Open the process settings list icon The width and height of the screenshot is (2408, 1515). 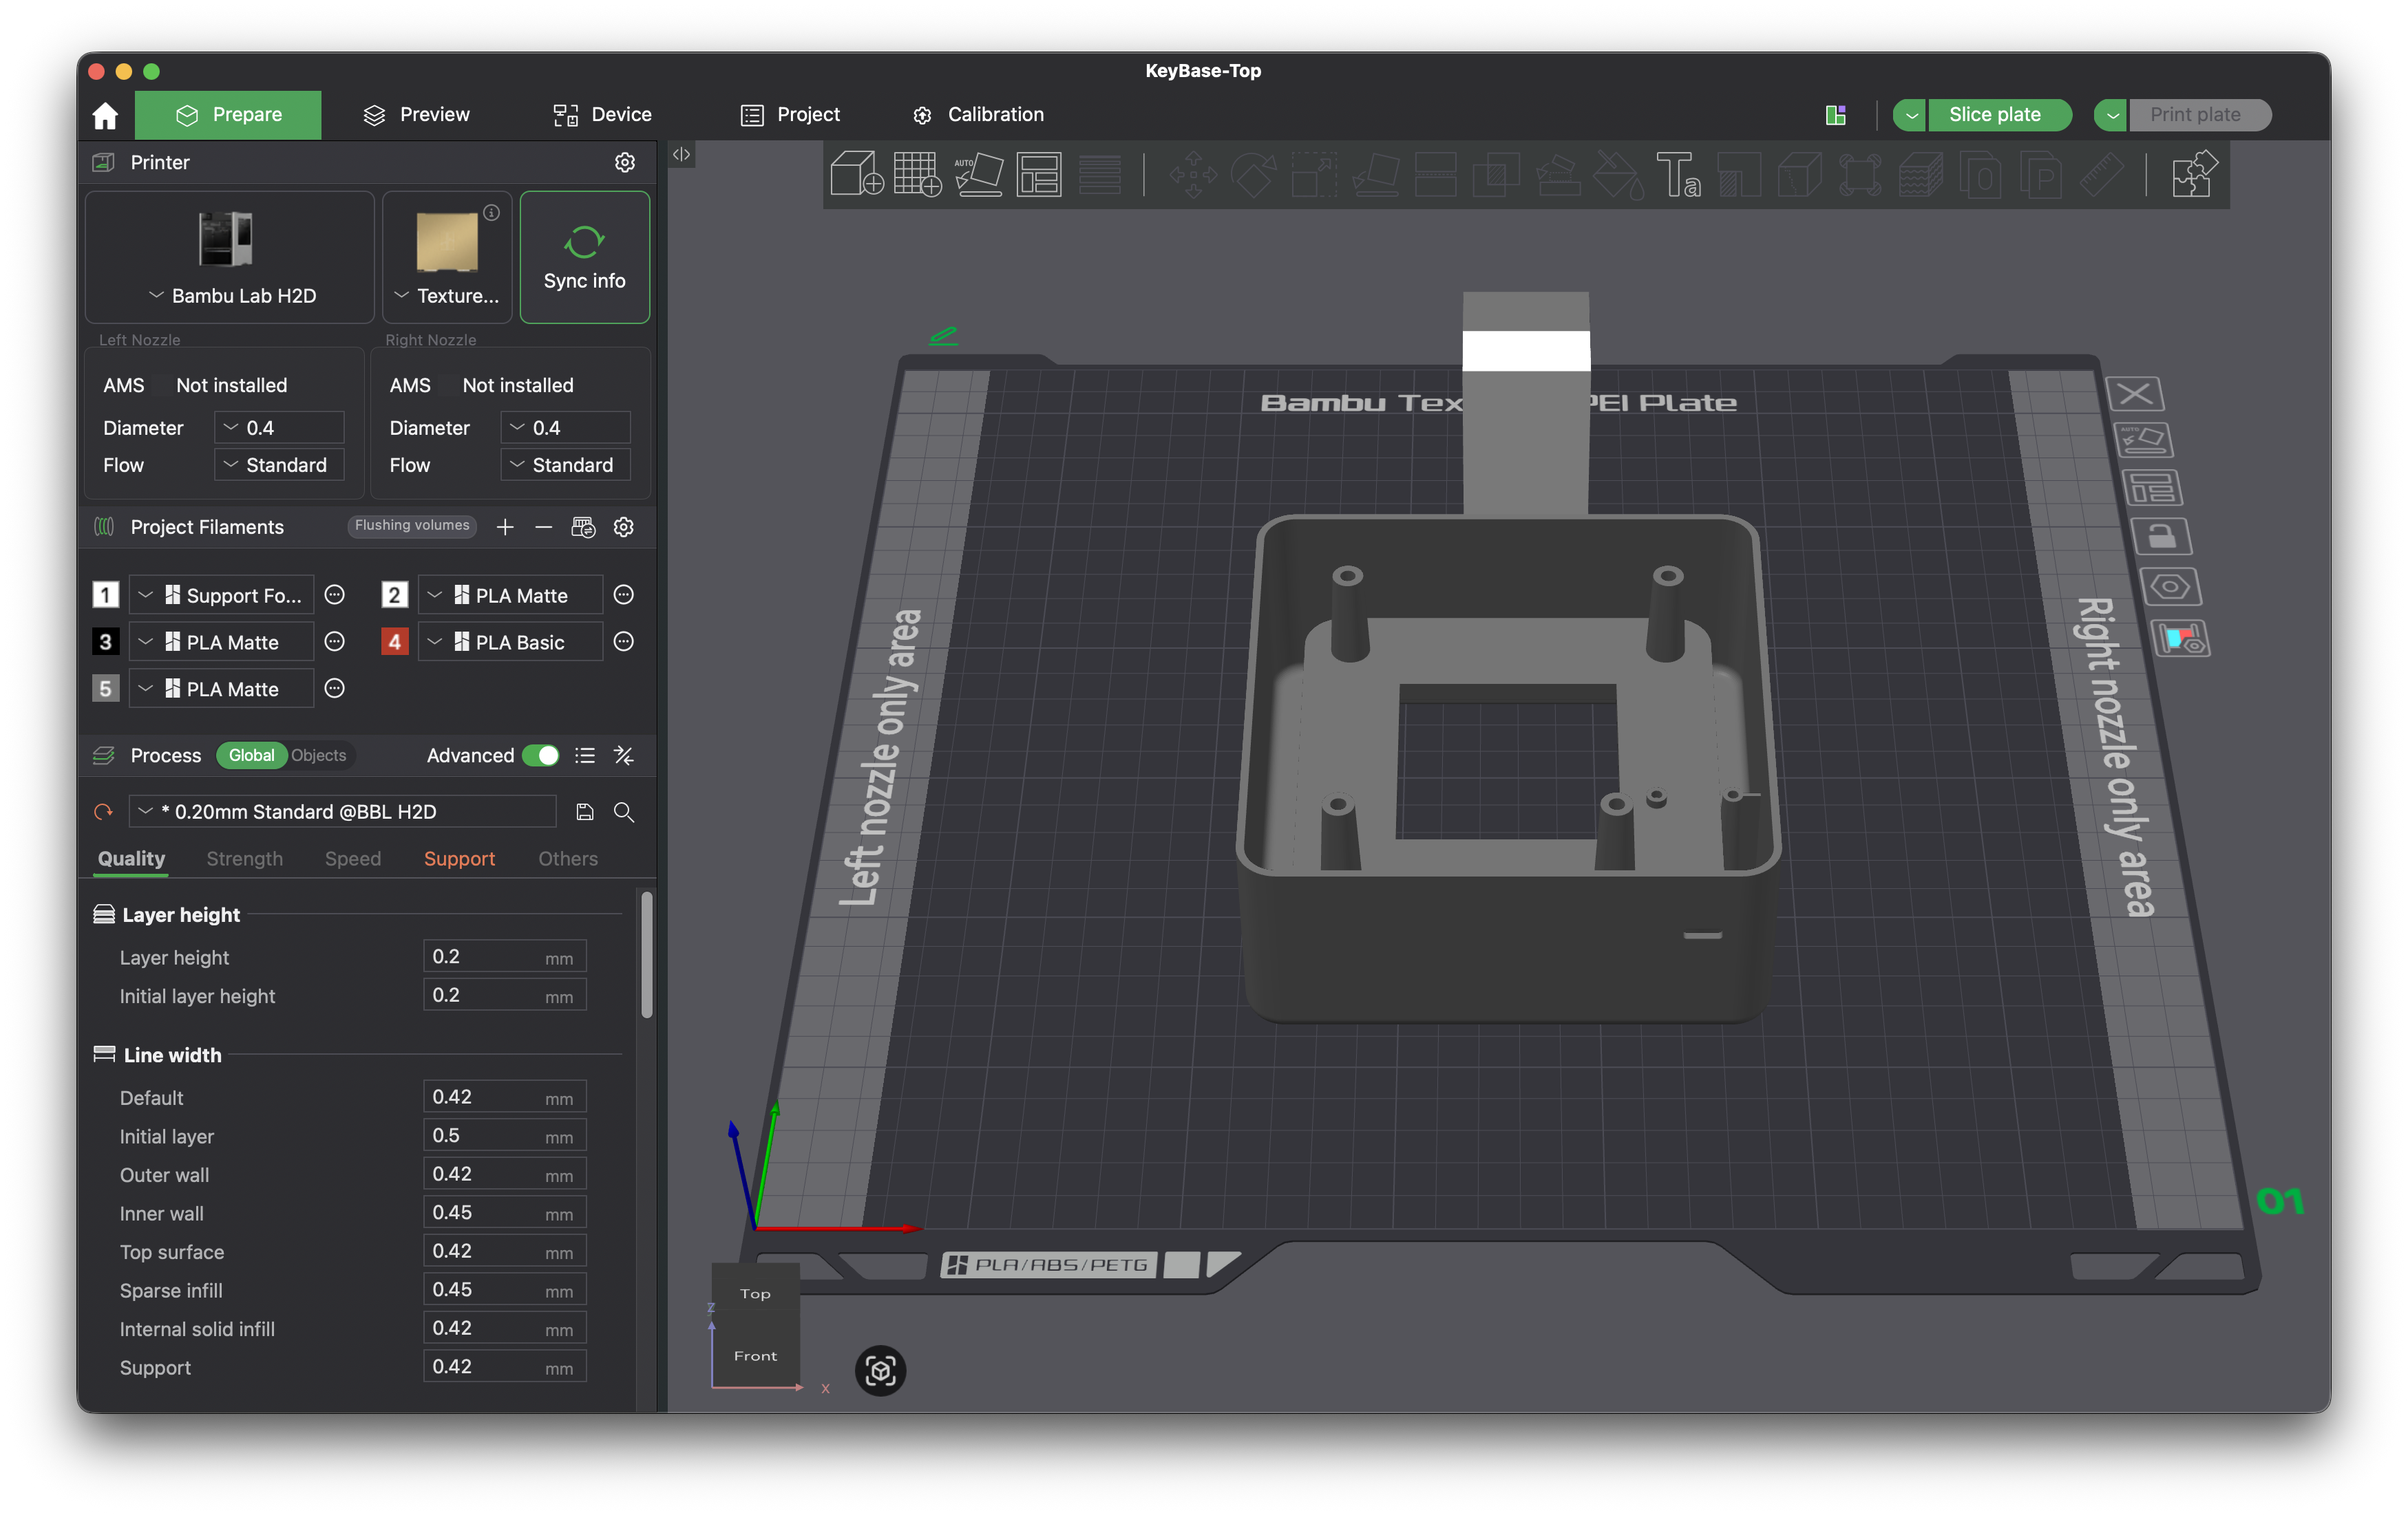[x=585, y=755]
